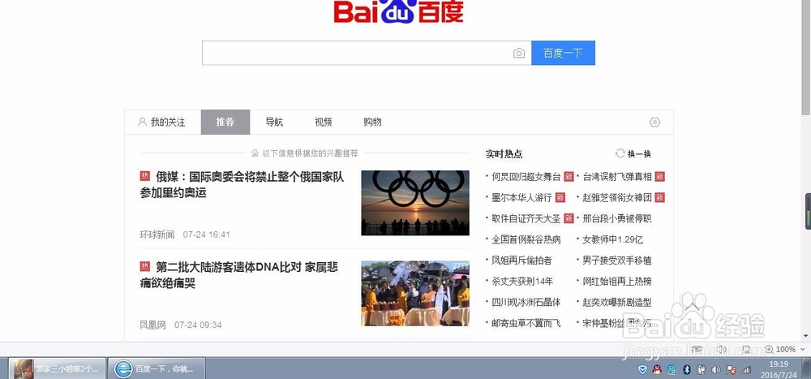Click the 凤凰网 source label
Screen dimensions: 811x379
tap(152, 325)
